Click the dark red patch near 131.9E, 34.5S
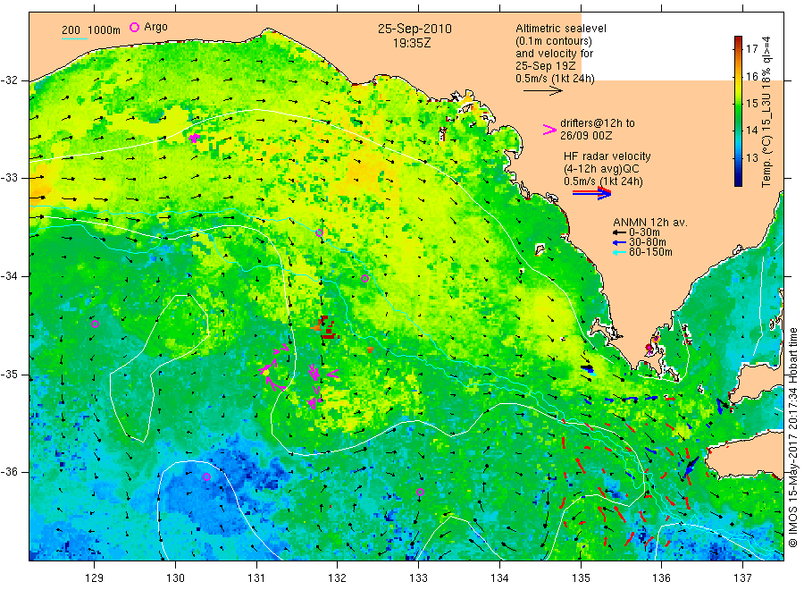Image resolution: width=804 pixels, height=590 pixels. (325, 327)
